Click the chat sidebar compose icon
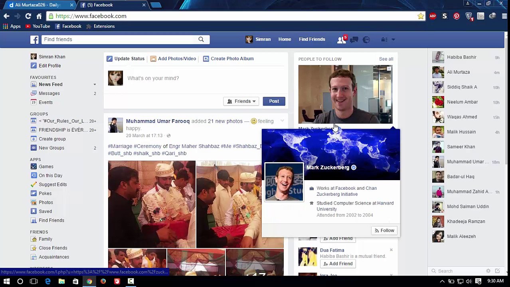The height and width of the screenshot is (287, 510). (497, 271)
